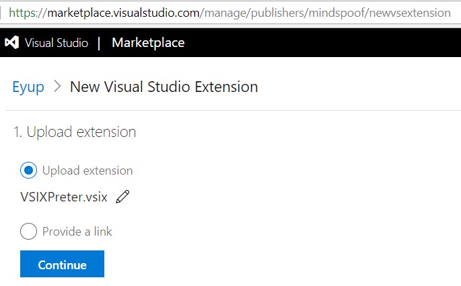Image resolution: width=461 pixels, height=286 pixels.
Task: Edit the uploaded file with pencil icon
Action: click(122, 197)
